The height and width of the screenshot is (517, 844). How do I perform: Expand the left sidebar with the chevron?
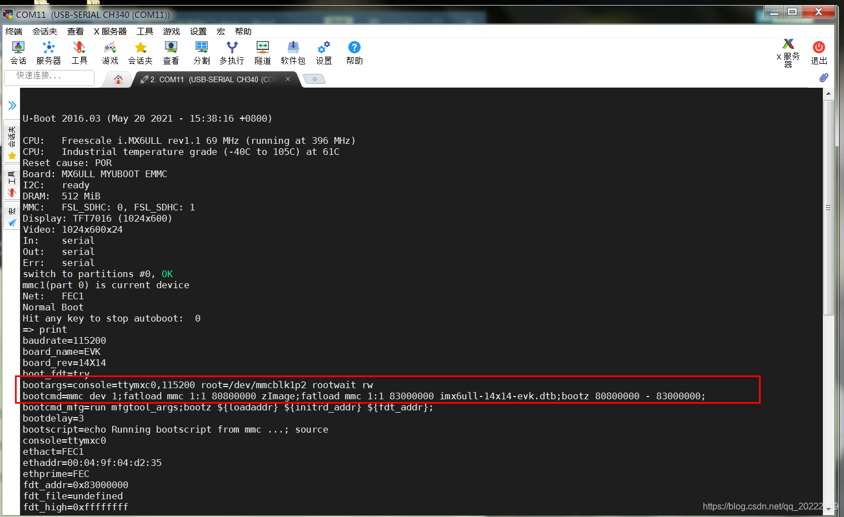pyautogui.click(x=12, y=104)
